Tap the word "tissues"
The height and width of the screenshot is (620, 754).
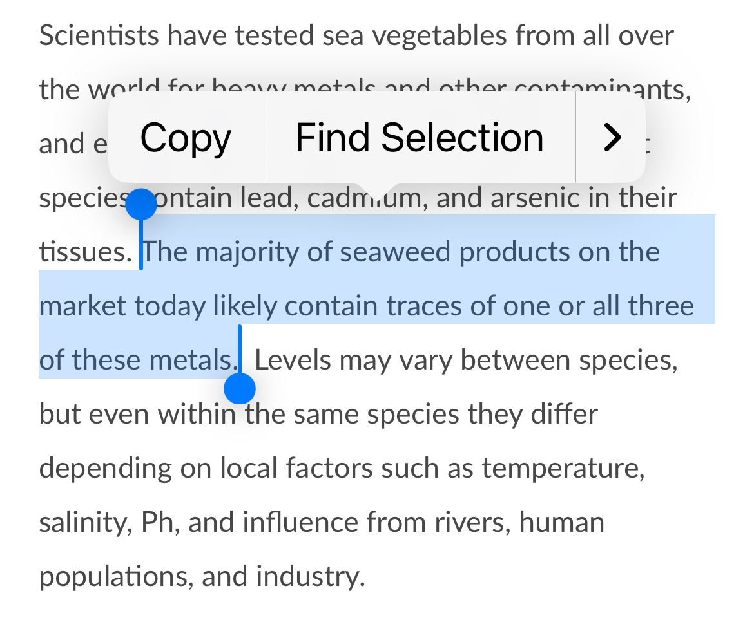click(81, 252)
